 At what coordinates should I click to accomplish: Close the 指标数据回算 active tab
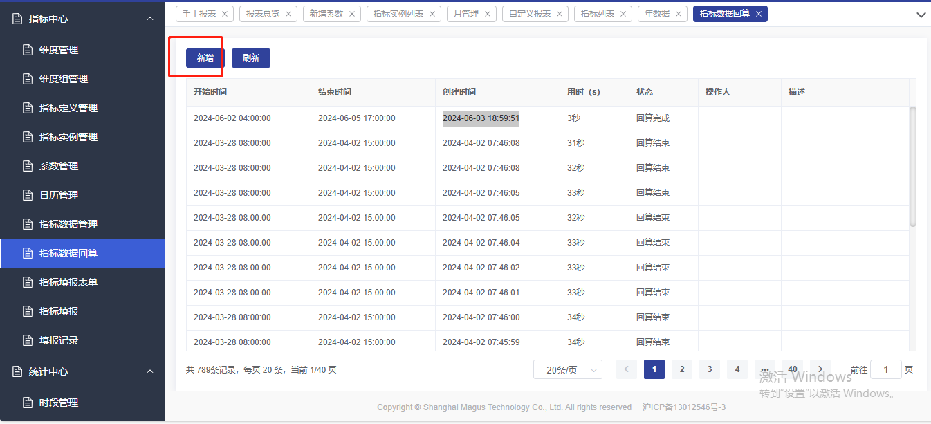point(759,14)
